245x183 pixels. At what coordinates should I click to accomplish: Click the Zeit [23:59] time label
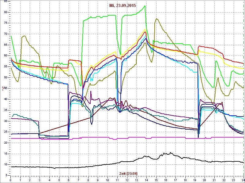point(128,173)
